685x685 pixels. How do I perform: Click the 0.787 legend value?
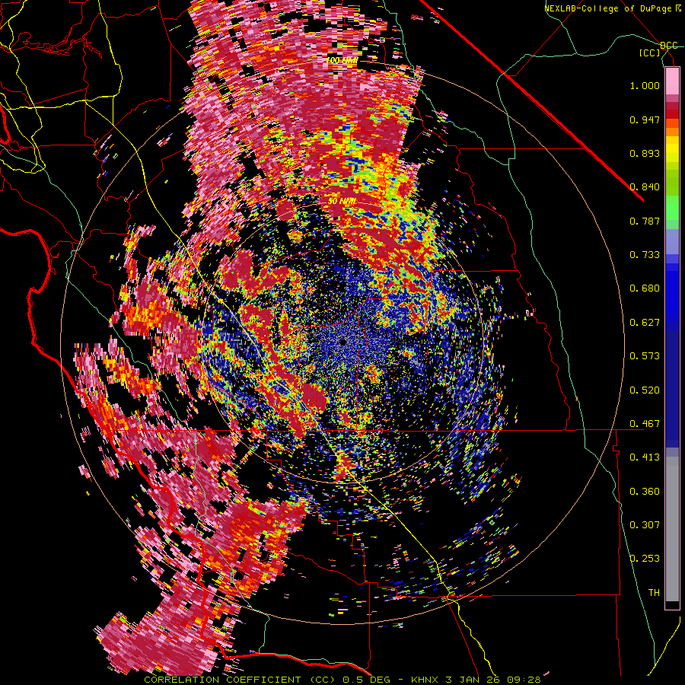(x=645, y=221)
